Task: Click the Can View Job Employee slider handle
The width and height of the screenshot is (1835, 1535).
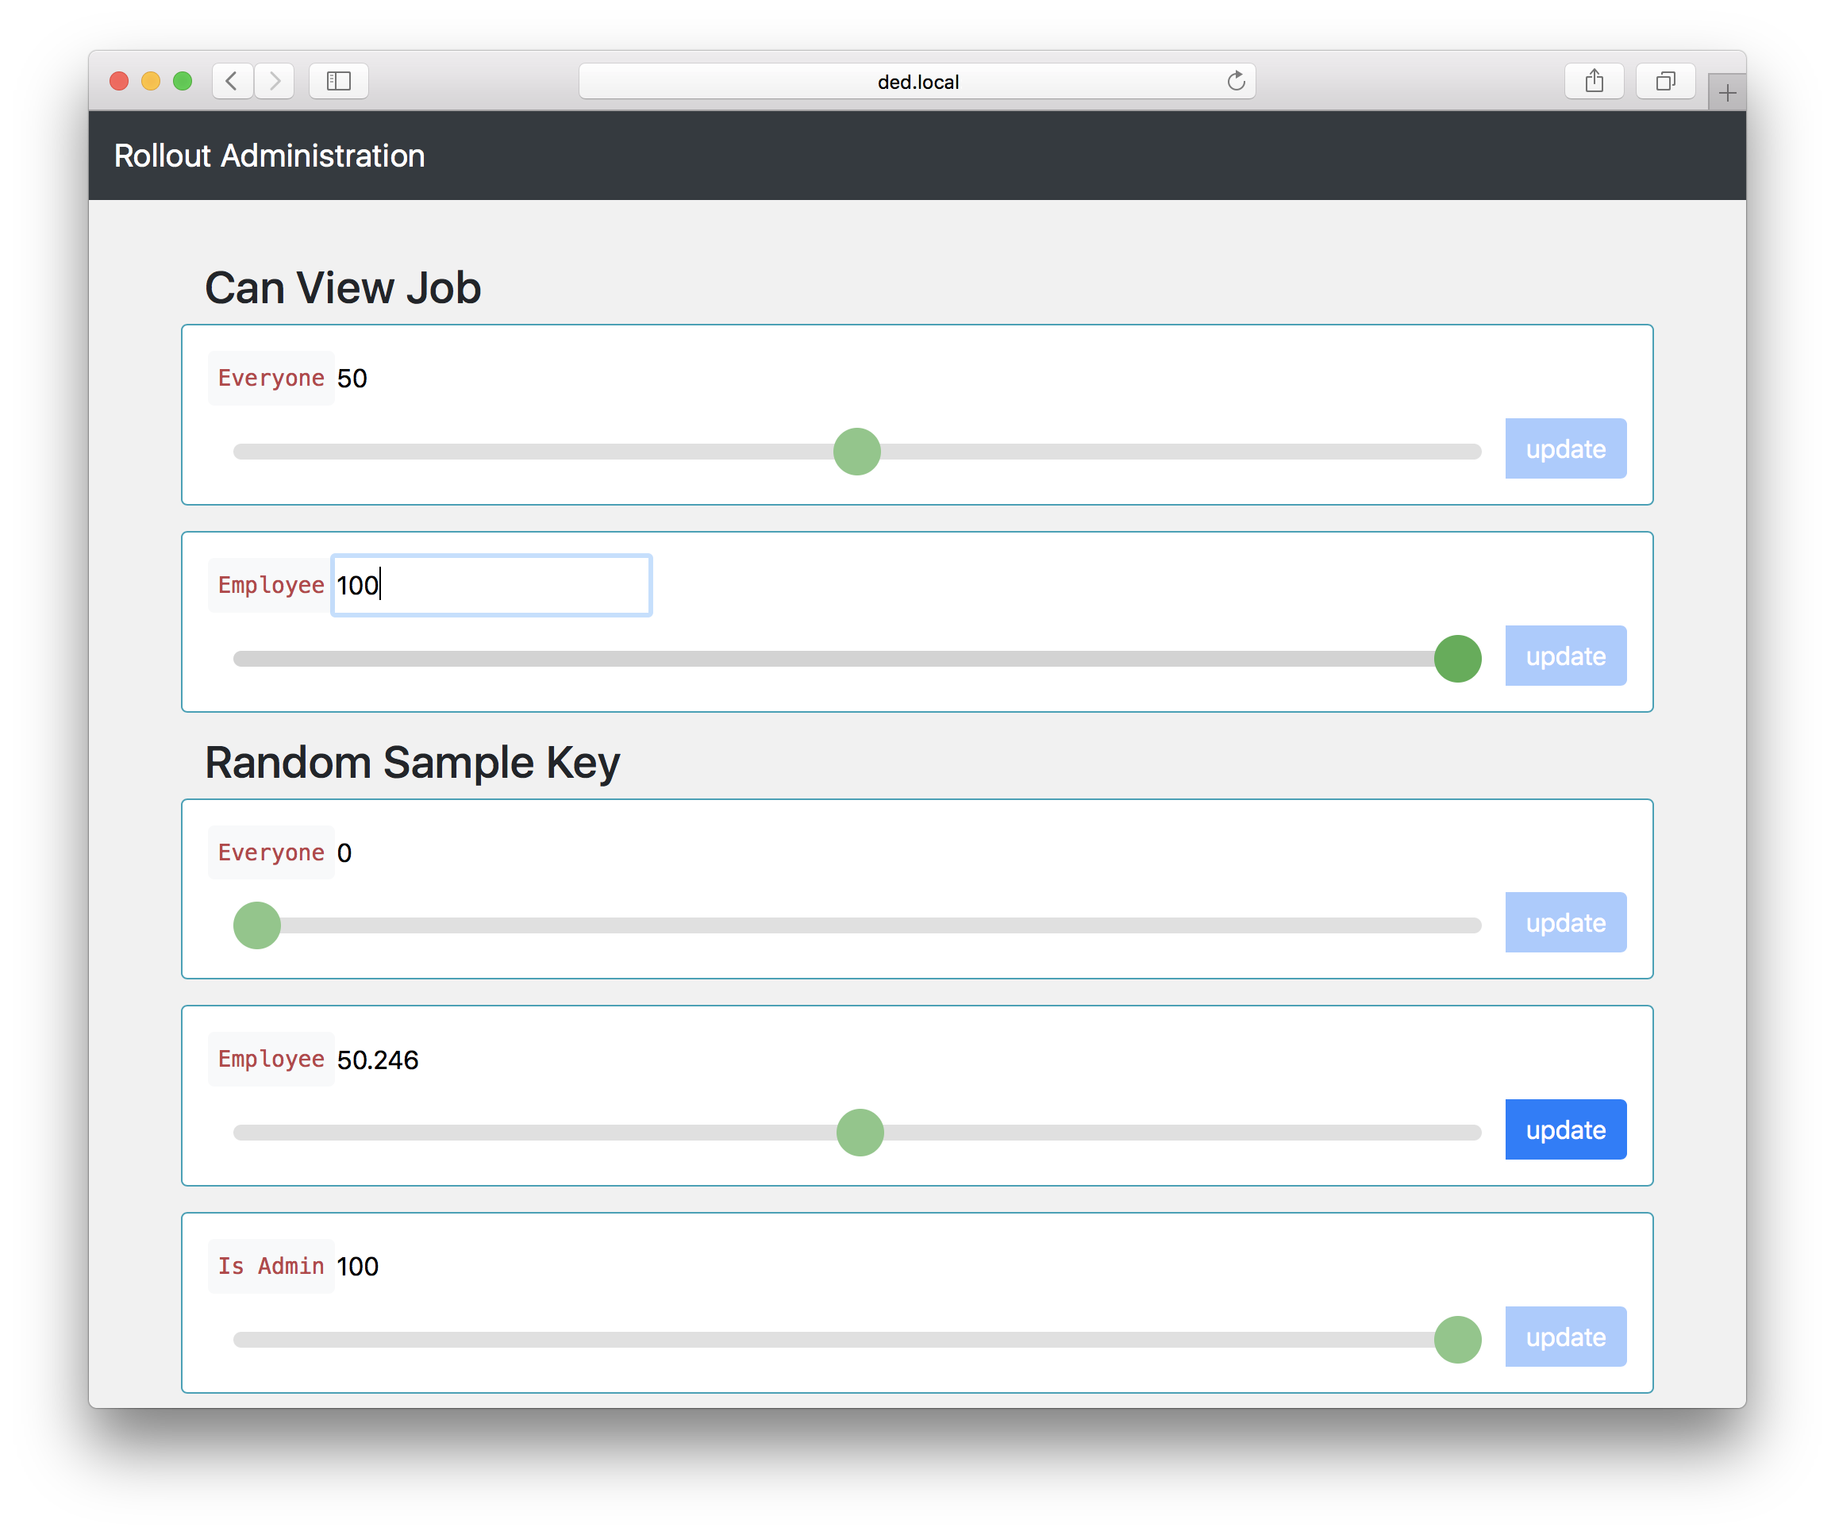Action: point(1457,659)
